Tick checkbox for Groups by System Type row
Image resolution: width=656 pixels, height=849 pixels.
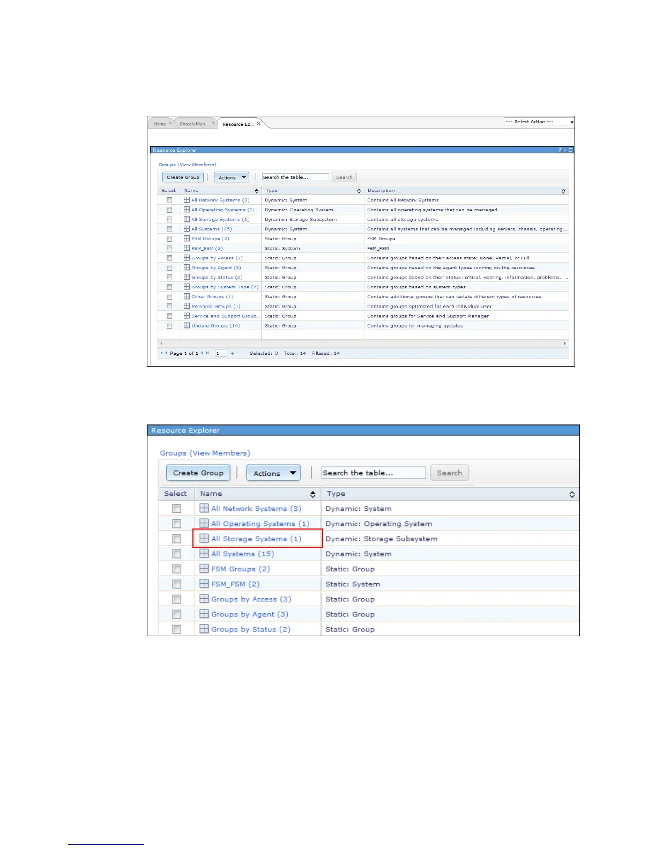coord(169,287)
